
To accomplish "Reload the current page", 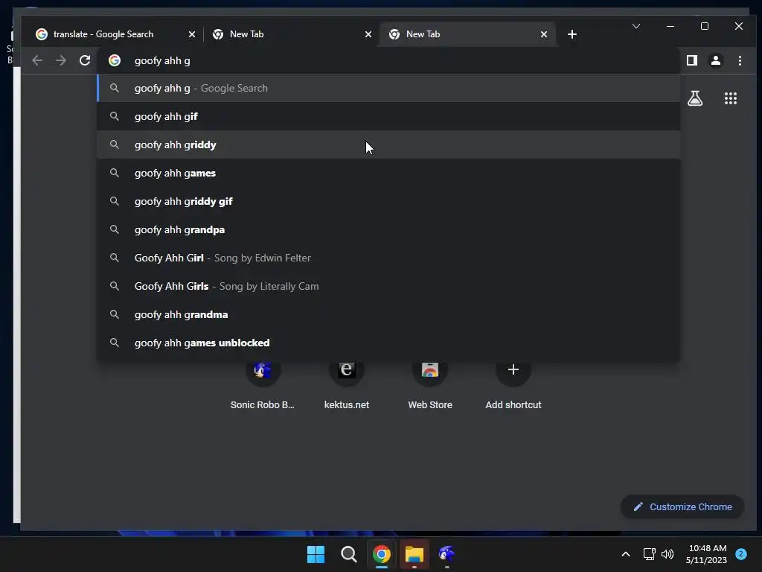I will tap(85, 60).
